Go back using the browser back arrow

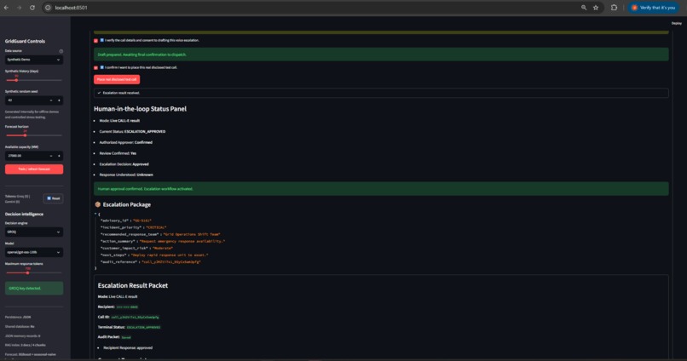point(6,8)
